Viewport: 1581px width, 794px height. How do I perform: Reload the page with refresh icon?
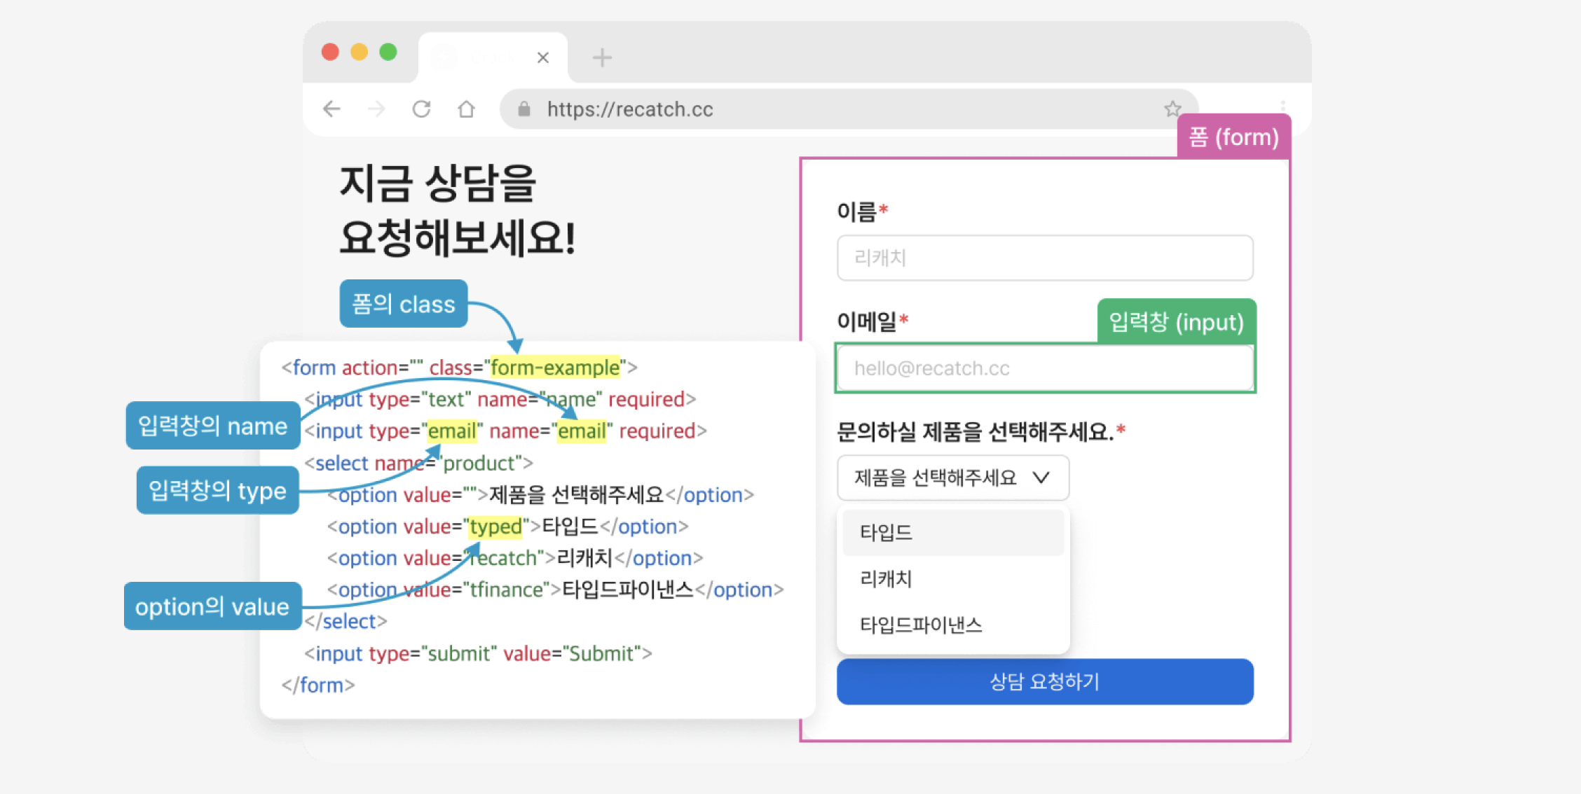tap(421, 109)
